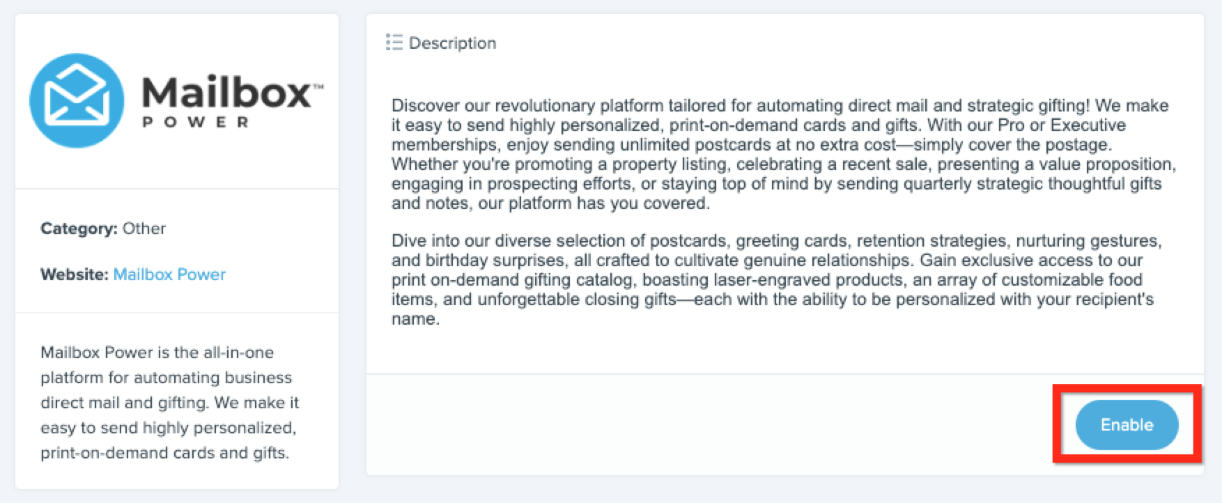Click the trademark symbol next to Mailbox
1222x503 pixels.
318,87
